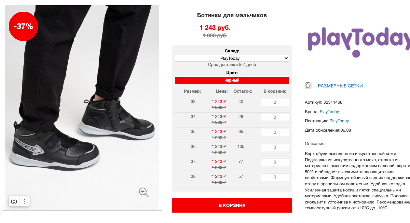Focus the size 38 cart quantity field

pyautogui.click(x=275, y=177)
